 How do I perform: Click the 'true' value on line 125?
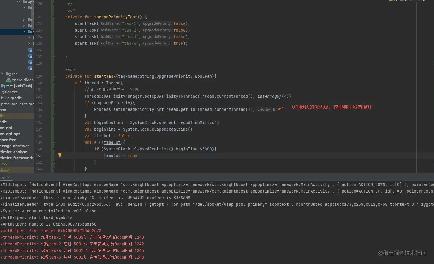coord(178,44)
